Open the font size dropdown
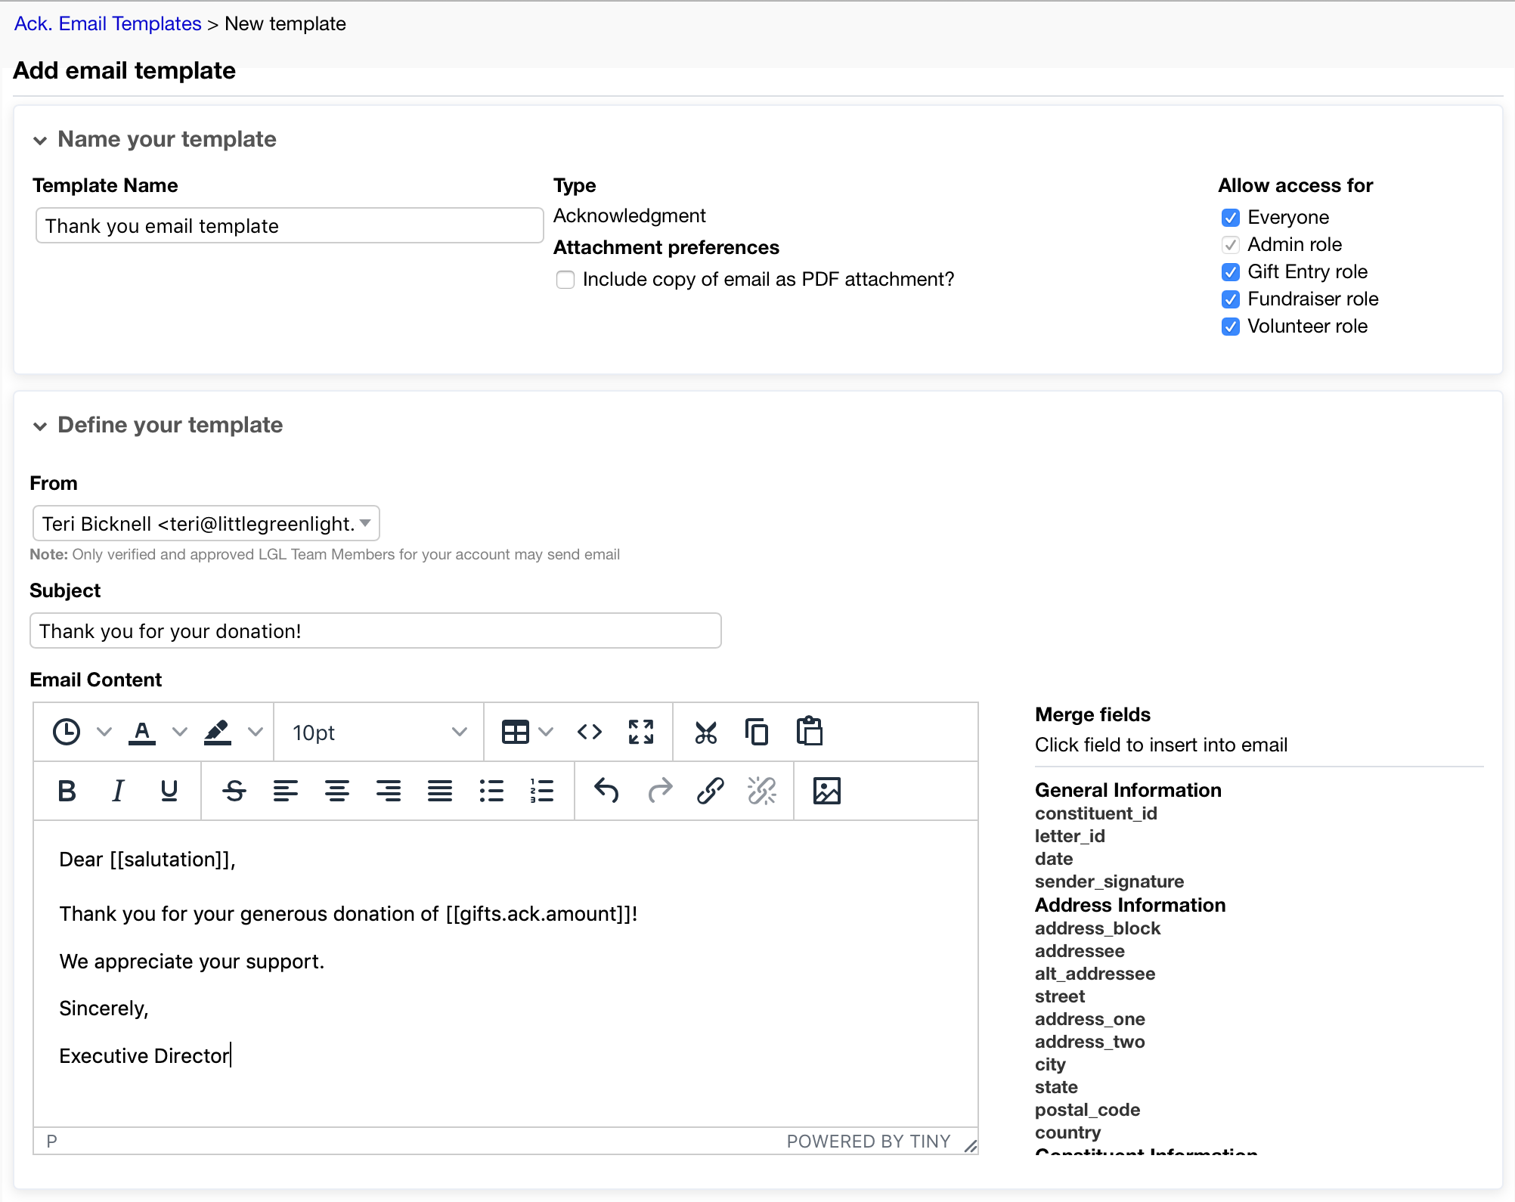The width and height of the screenshot is (1515, 1202). [x=377, y=731]
